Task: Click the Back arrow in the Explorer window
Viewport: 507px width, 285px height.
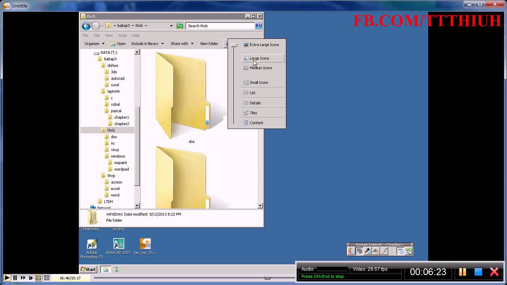Action: point(86,26)
